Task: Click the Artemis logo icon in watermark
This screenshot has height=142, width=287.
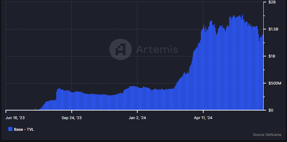Action: click(x=120, y=50)
